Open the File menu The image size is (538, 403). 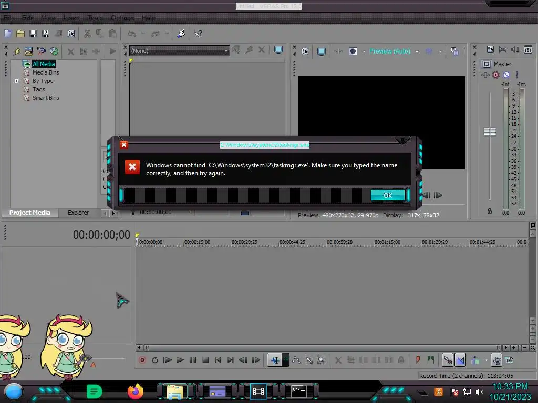click(x=9, y=18)
